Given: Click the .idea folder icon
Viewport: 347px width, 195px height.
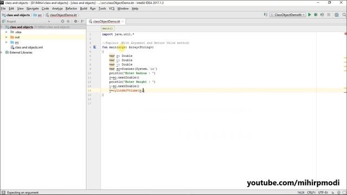Looking at the screenshot, I should click(12, 32).
